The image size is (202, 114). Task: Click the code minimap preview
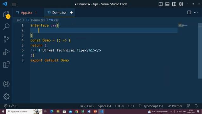pos(183,25)
